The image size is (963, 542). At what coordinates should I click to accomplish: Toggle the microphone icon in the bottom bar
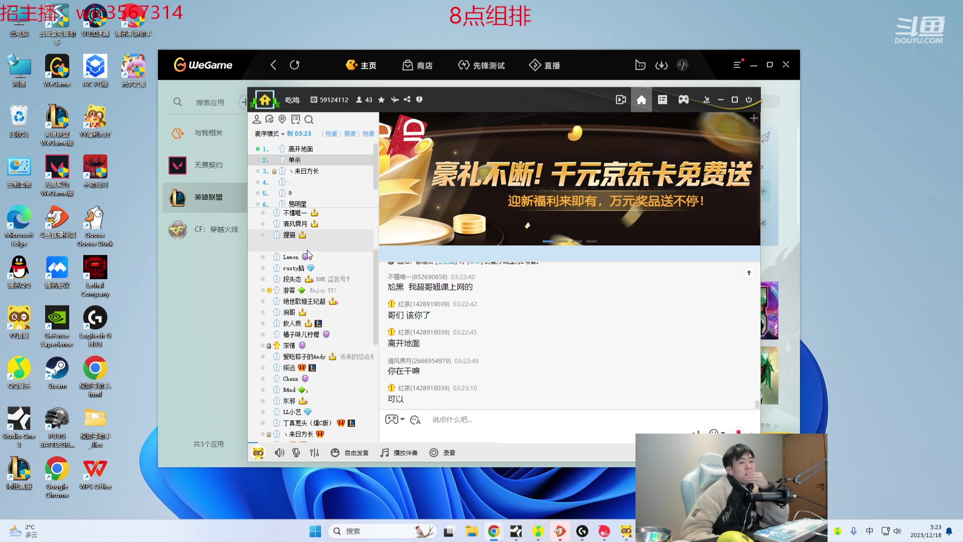[x=296, y=453]
